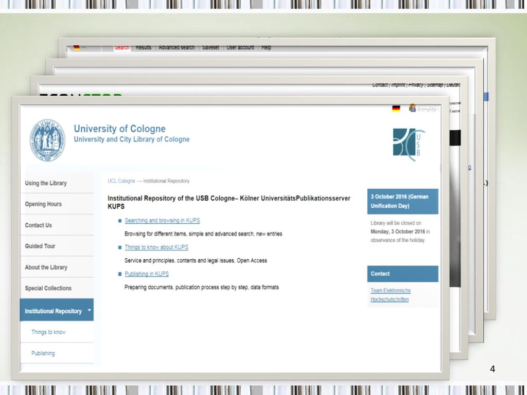Select Results tab in back window
The height and width of the screenshot is (395, 527).
click(144, 47)
